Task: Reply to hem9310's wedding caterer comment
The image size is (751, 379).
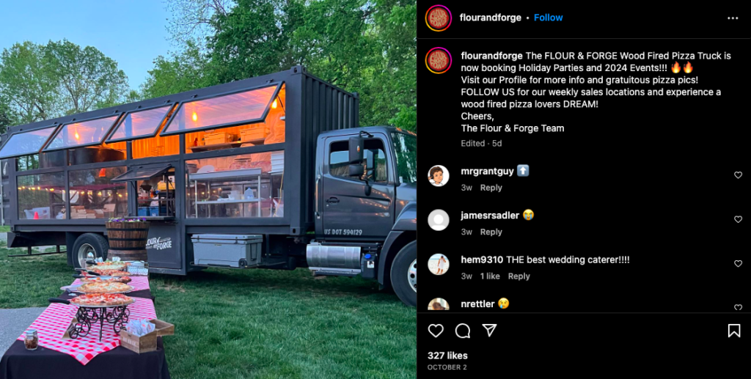Action: coord(519,276)
